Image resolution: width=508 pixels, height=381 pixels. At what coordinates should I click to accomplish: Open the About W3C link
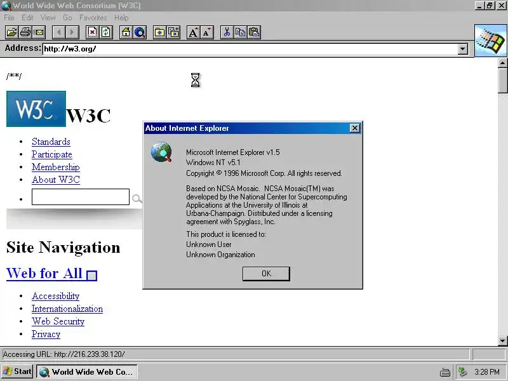pos(56,180)
